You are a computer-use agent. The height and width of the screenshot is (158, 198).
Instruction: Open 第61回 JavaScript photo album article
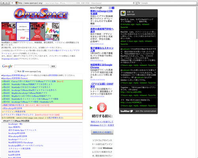[30, 90]
